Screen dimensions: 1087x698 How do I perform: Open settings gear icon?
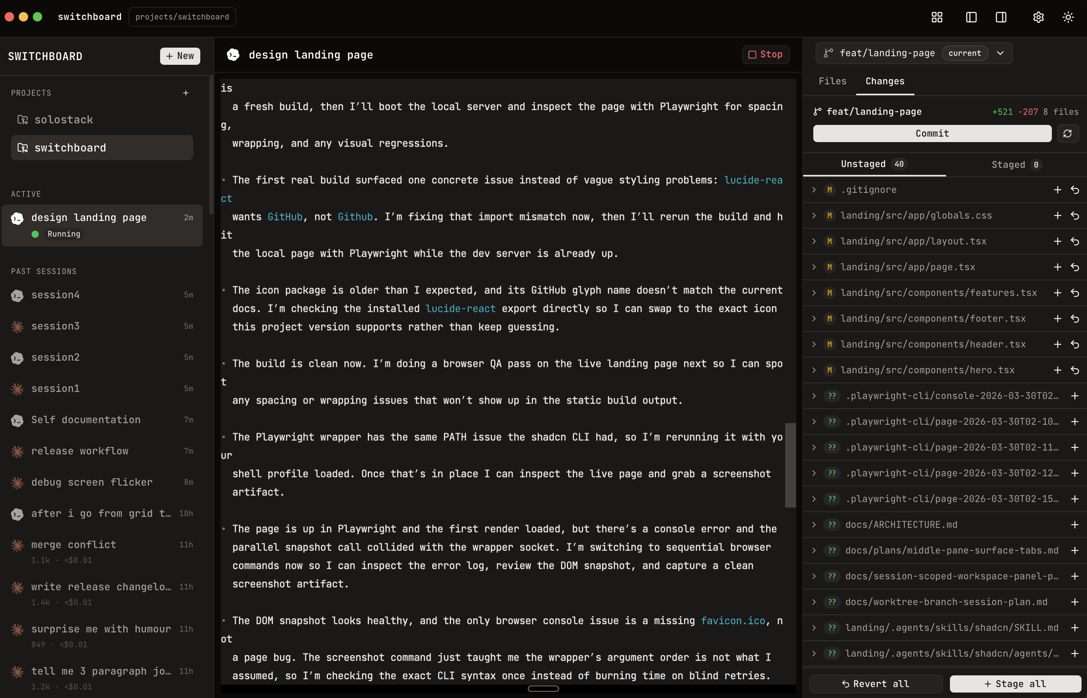(1038, 17)
